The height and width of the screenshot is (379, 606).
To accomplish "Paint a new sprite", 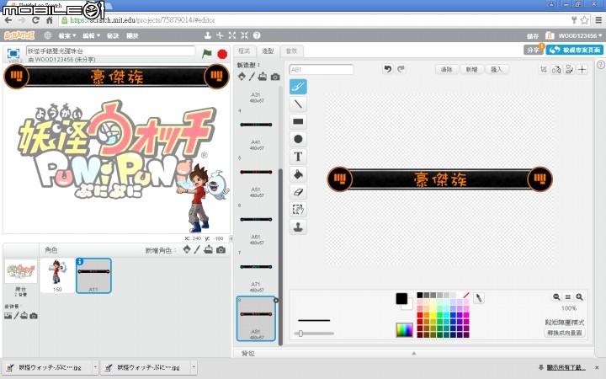I will tap(197, 249).
